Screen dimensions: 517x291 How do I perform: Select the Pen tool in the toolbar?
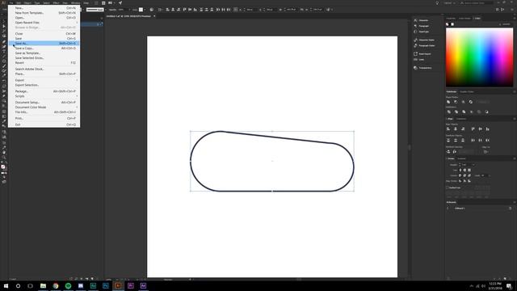tap(4, 41)
